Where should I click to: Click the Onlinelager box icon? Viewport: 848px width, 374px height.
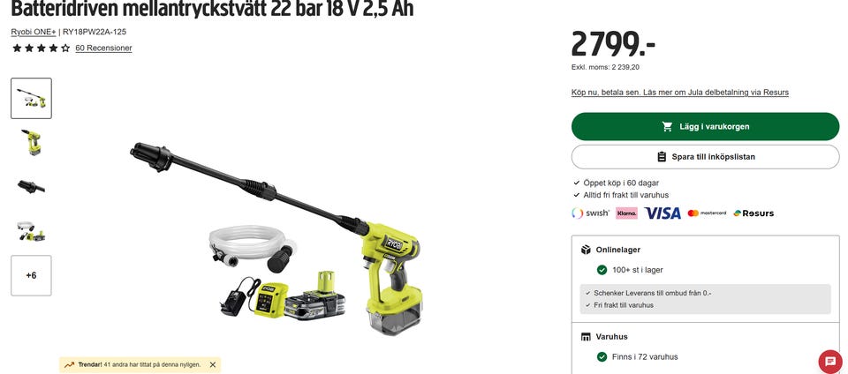pos(586,250)
